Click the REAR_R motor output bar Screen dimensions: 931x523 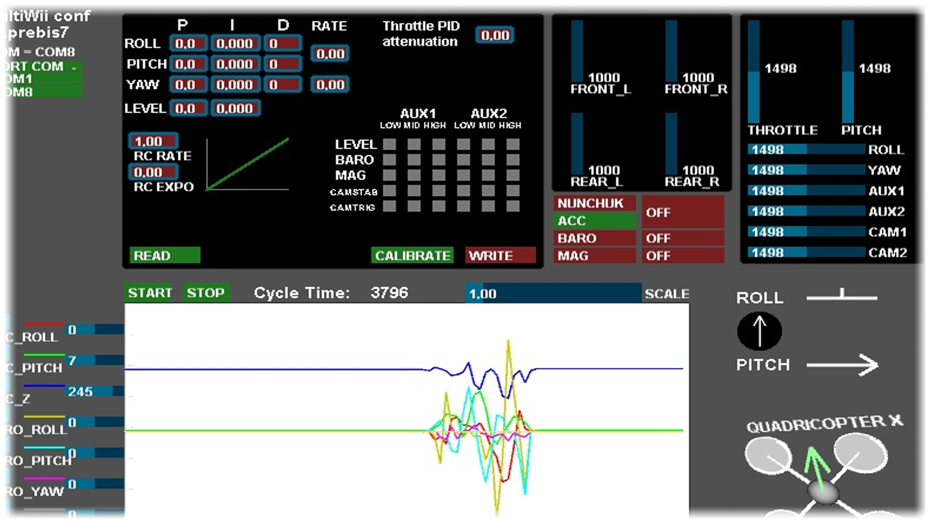point(671,144)
